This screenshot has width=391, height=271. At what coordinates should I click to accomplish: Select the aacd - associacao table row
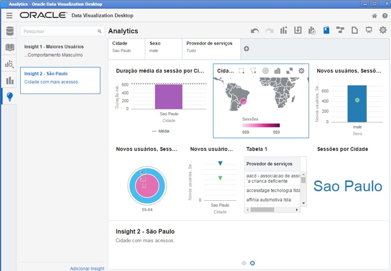[x=272, y=179]
